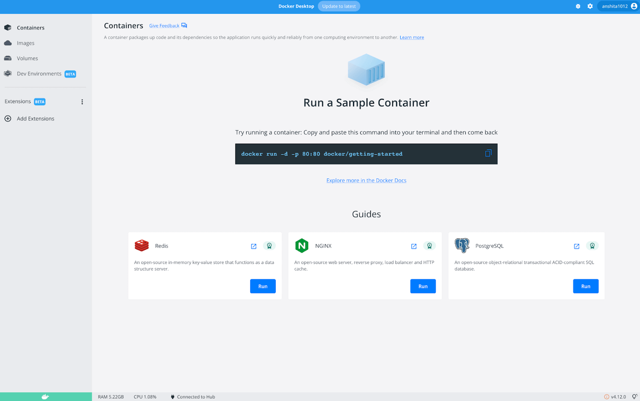This screenshot has width=640, height=401.
Task: Open the troubleshoot bug icon
Action: coord(578,6)
